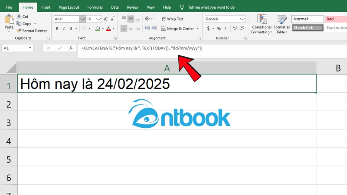Toggle Italic formatting
The image size is (347, 195).
[64, 28]
